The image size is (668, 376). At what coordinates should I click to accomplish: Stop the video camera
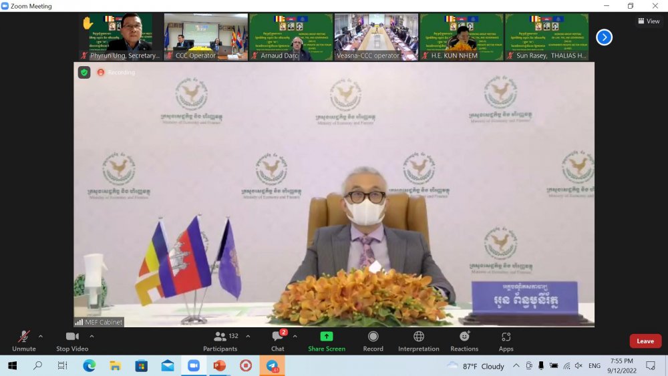pos(72,341)
